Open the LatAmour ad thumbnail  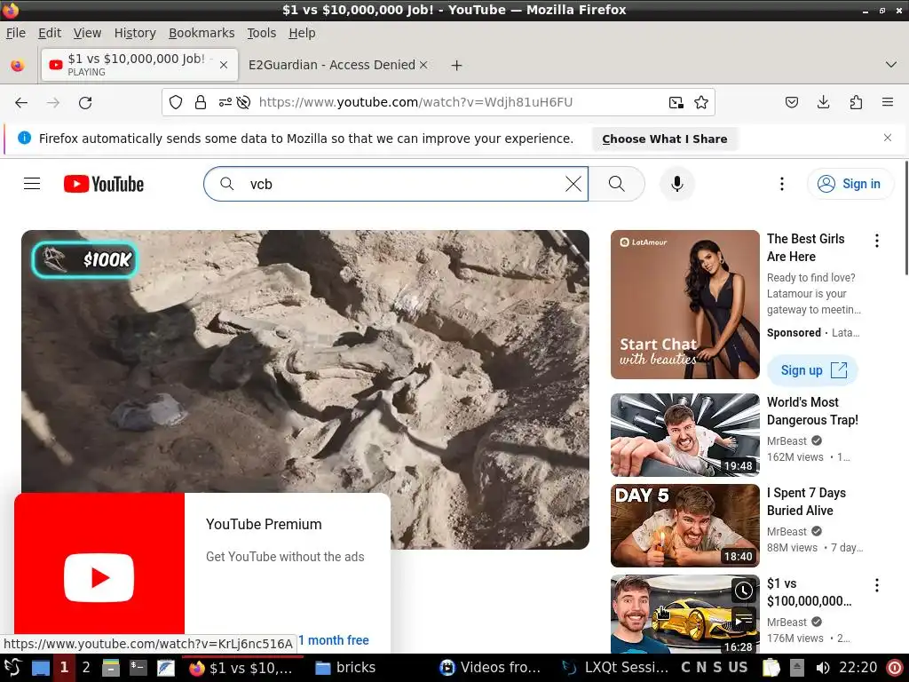coord(684,305)
